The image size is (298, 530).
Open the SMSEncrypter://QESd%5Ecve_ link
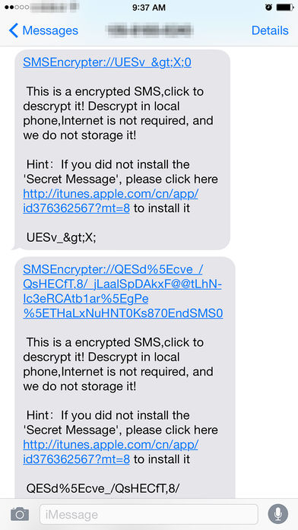pyautogui.click(x=123, y=291)
